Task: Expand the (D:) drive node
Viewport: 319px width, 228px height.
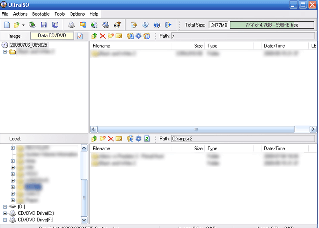Action: [x=5, y=207]
